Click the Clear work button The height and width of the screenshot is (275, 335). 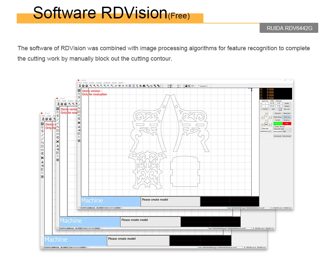(287, 109)
